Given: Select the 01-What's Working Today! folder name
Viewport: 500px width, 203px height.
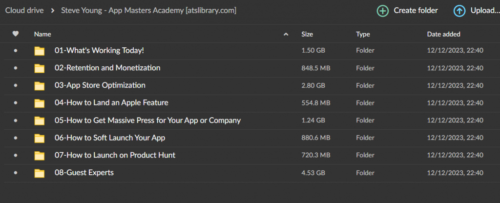Looking at the screenshot, I should (99, 50).
